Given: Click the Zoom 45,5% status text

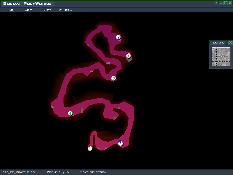Looking at the screenshot, I should coord(58,172).
